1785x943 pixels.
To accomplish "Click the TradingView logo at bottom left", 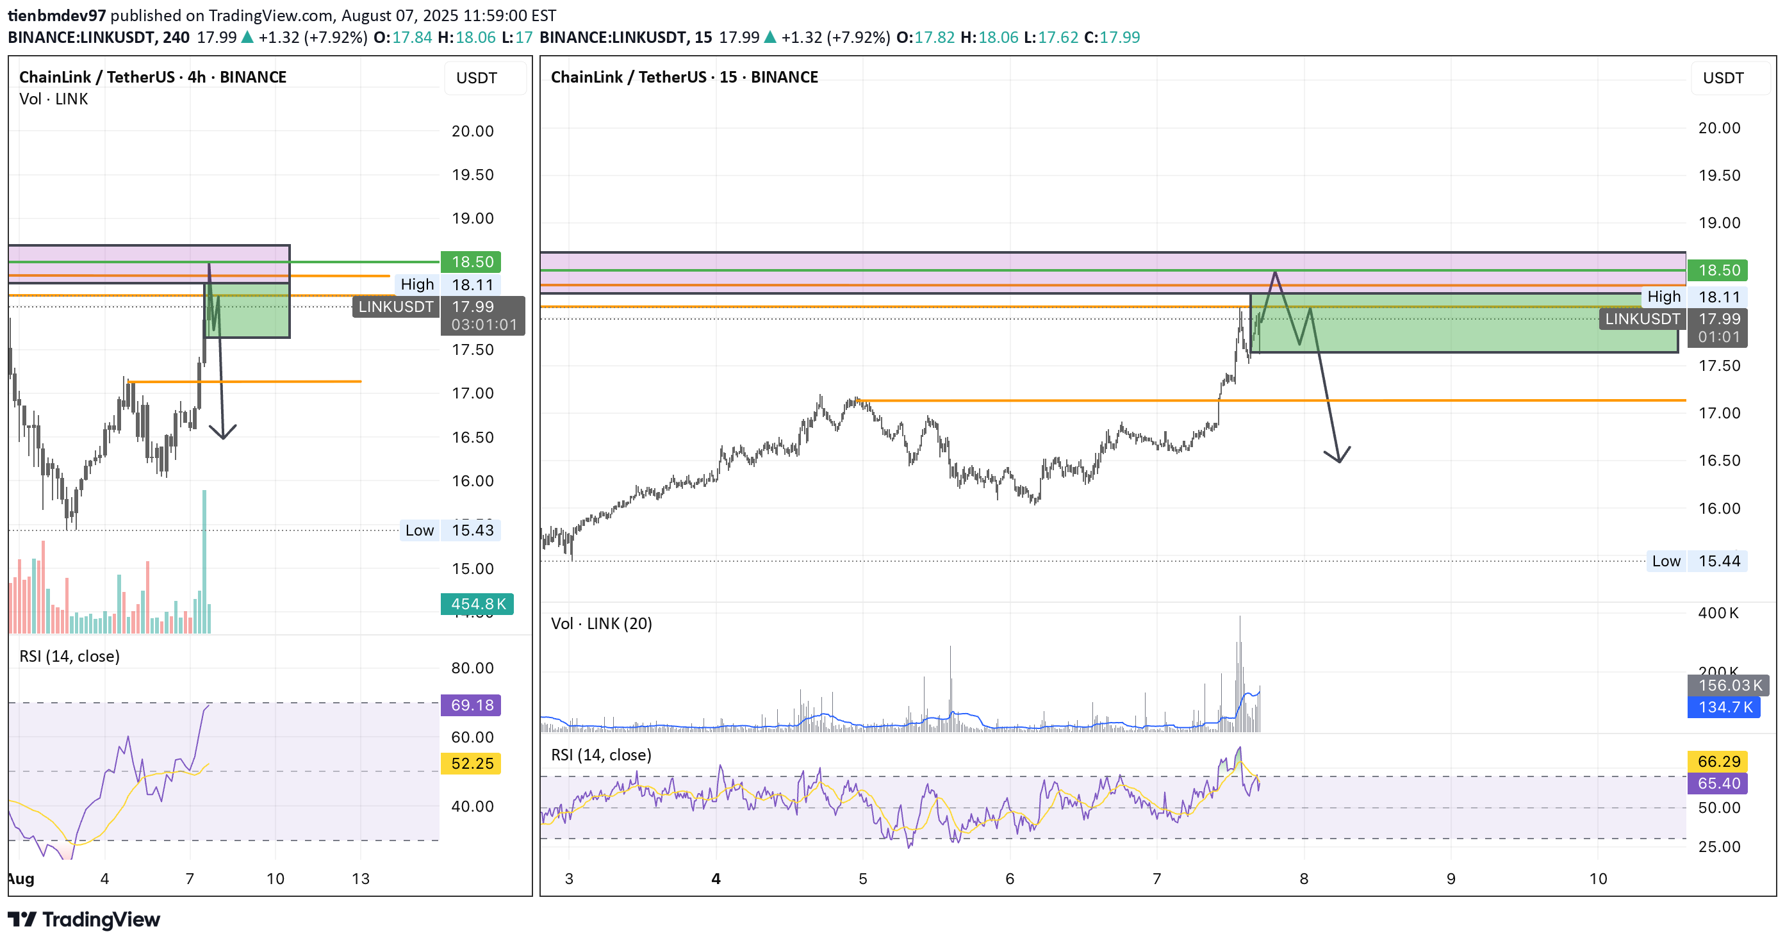I will click(x=83, y=919).
